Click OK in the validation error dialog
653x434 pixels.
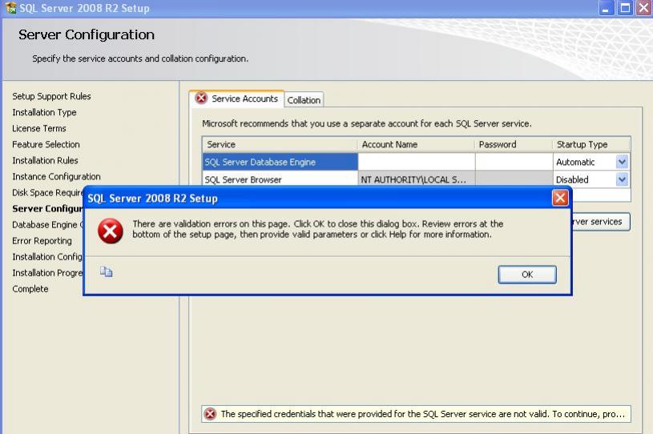527,275
